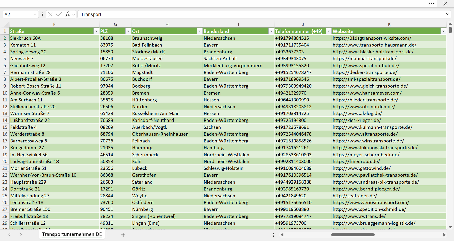454x241 pixels.
Task: Select the Straße header cell
Action: [x=54, y=31]
